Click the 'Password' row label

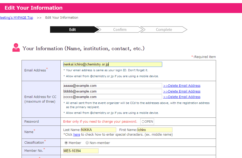(31, 122)
